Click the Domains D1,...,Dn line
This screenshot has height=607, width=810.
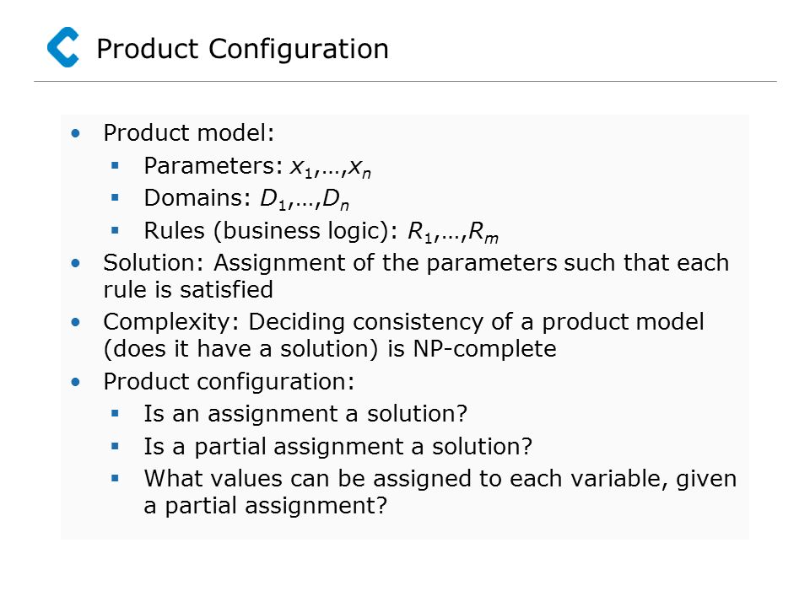pyautogui.click(x=246, y=199)
